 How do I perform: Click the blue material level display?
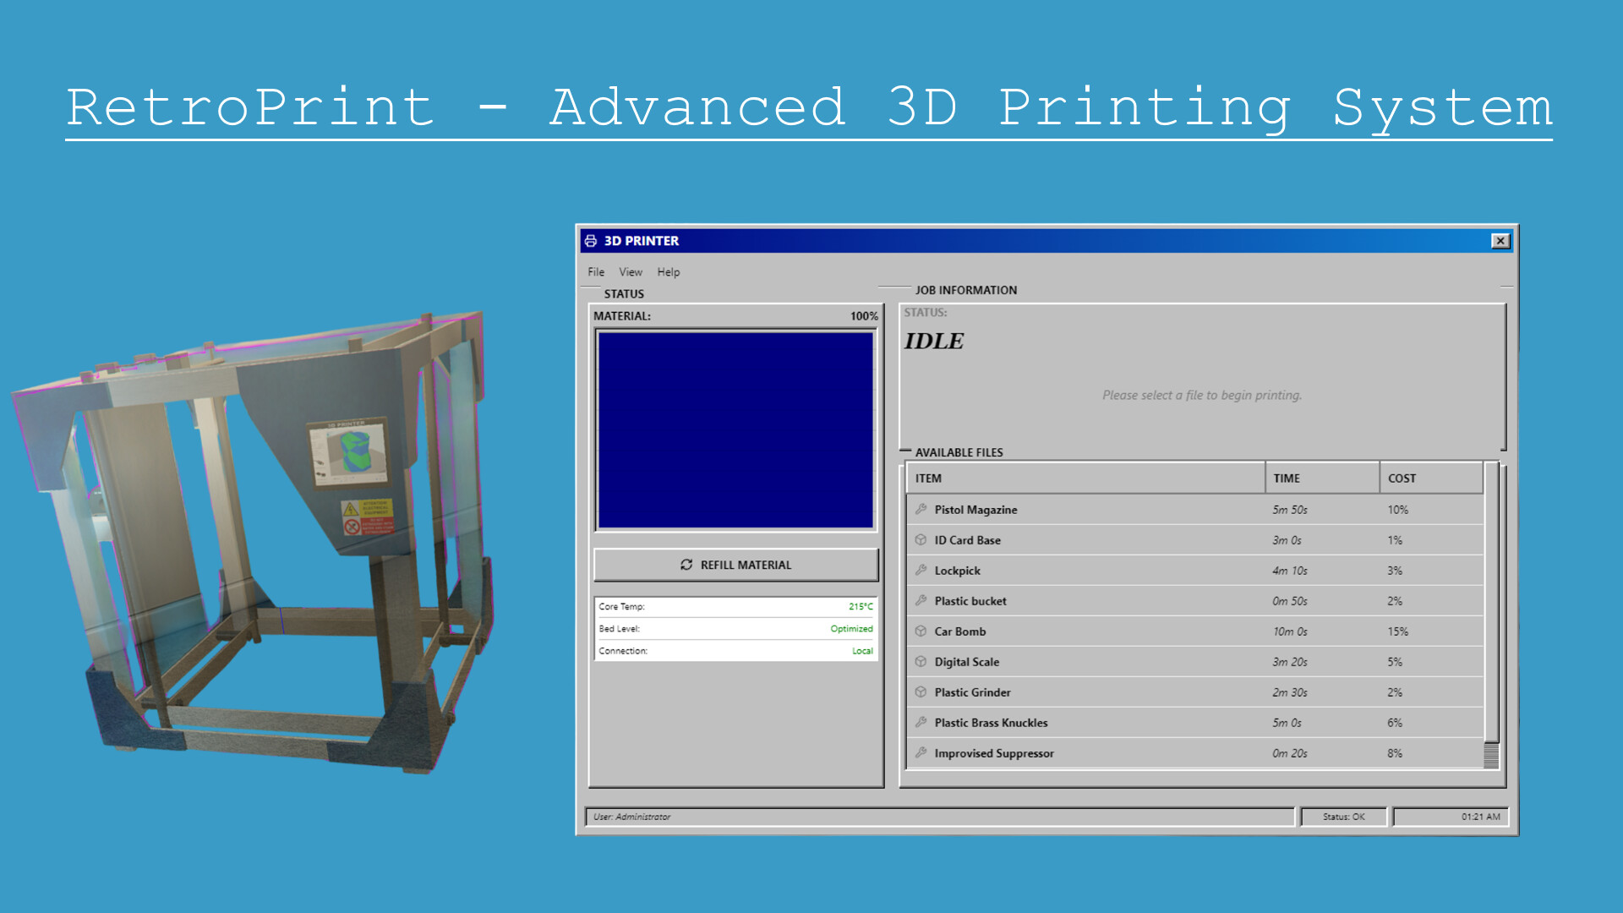[x=735, y=430]
